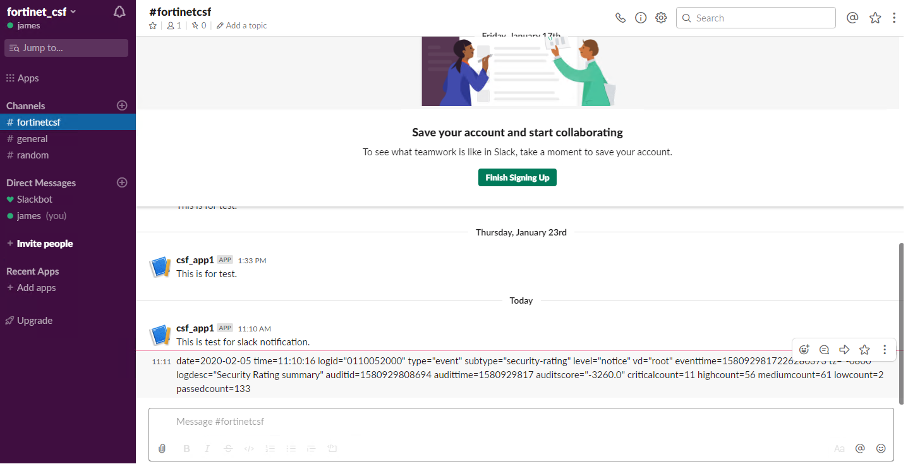Open more actions for the message
The image size is (908, 464).
tap(885, 349)
